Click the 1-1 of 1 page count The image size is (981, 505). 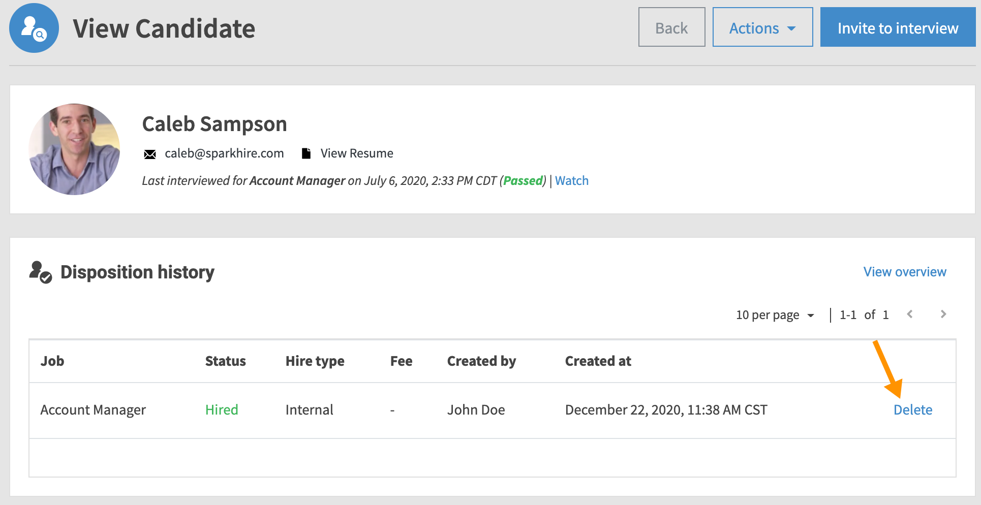(864, 315)
